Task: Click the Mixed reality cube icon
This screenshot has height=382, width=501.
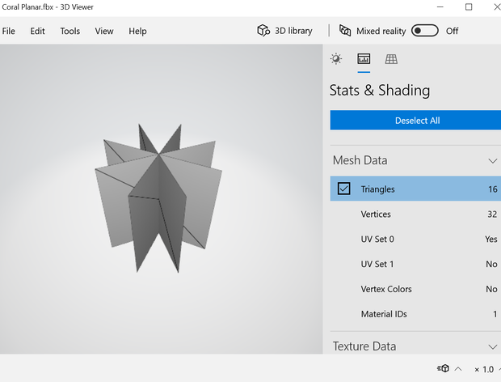Action: click(x=345, y=31)
